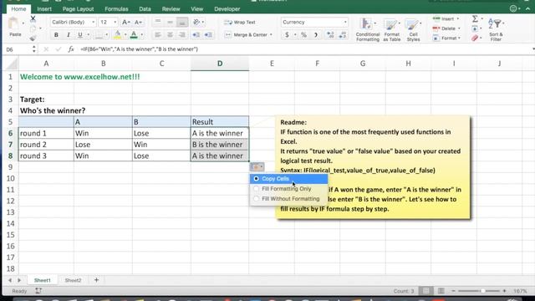Click the AutoSum sigma icon
The height and width of the screenshot is (301, 535).
[475, 18]
